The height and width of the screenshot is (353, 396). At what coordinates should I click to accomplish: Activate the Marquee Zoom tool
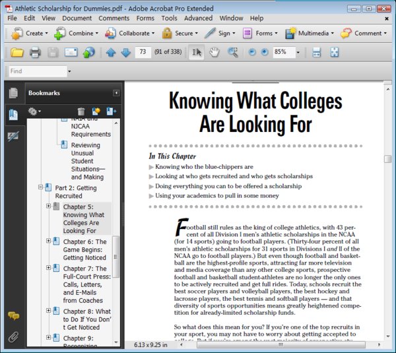coord(232,52)
